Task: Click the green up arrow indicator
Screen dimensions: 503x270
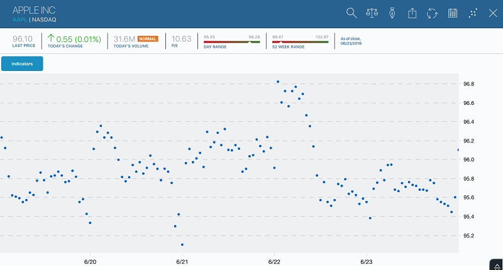Action: pyautogui.click(x=51, y=38)
